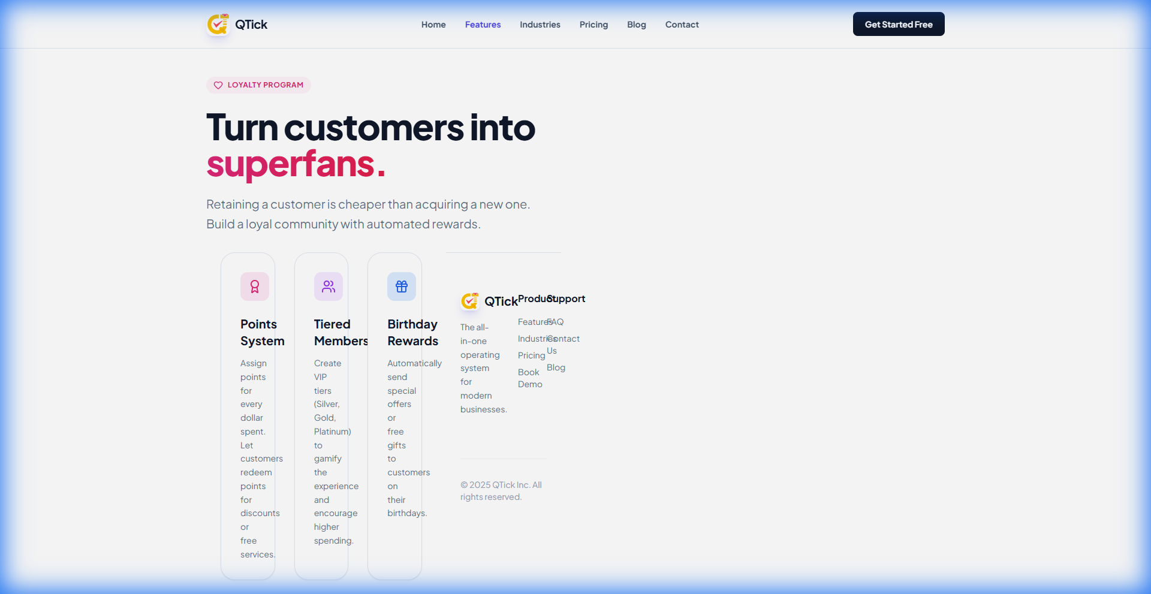The height and width of the screenshot is (594, 1151).
Task: Open Home from the navigation bar
Action: tap(433, 25)
